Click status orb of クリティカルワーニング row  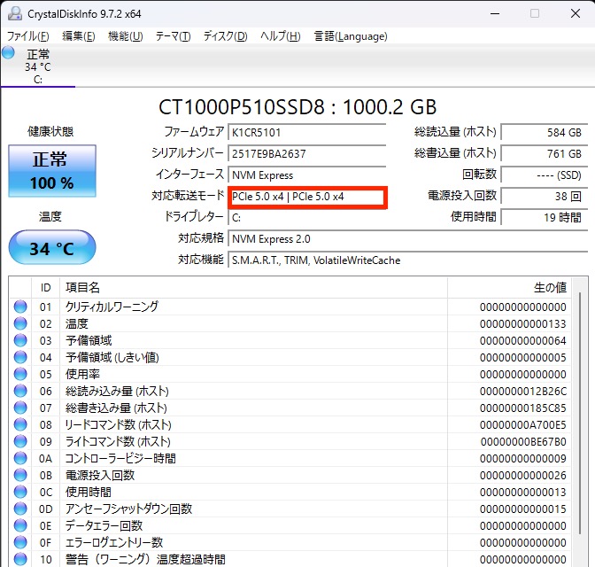[x=20, y=307]
